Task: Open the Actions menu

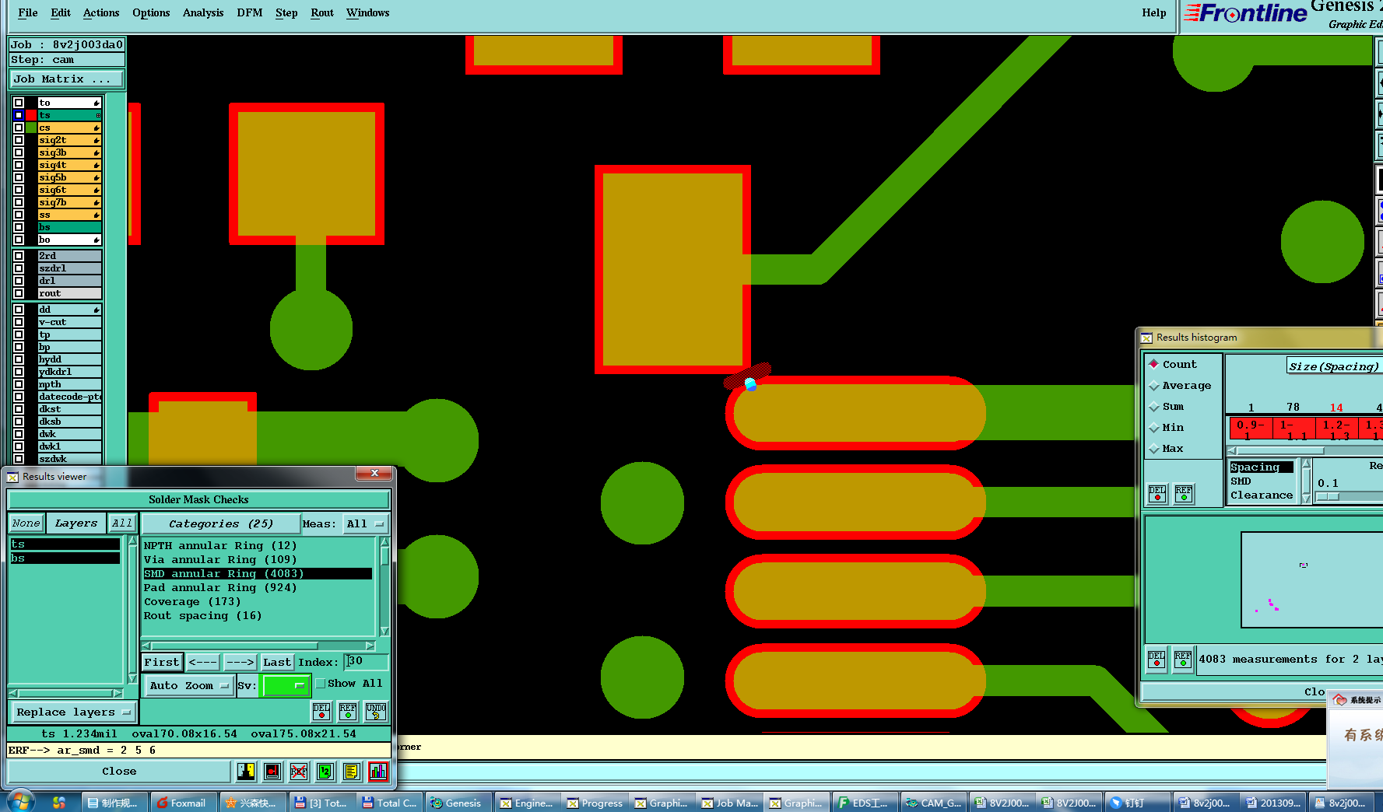Action: tap(101, 12)
